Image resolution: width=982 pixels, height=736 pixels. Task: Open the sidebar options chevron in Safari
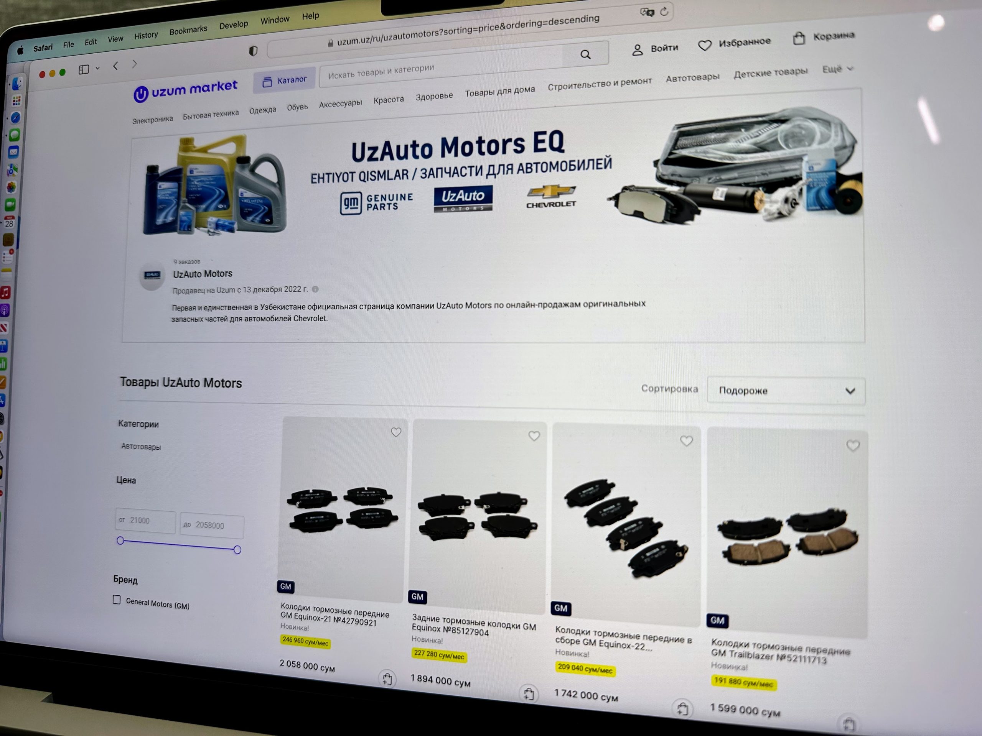(98, 68)
